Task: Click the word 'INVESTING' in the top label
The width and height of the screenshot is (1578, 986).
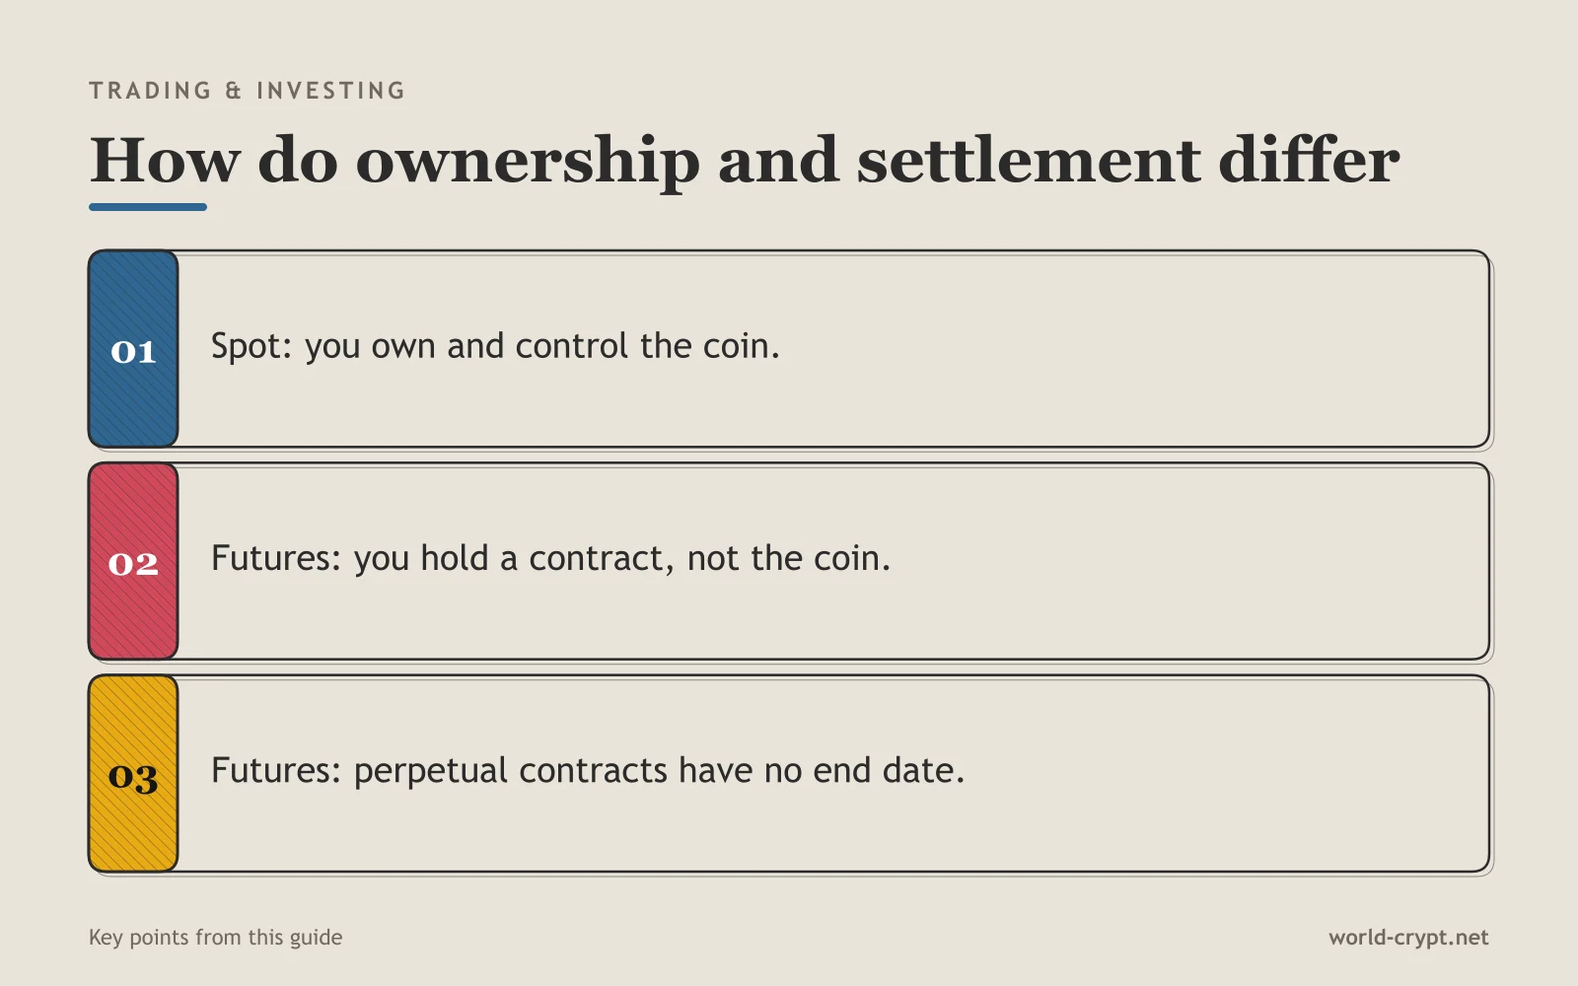Action: (x=331, y=91)
